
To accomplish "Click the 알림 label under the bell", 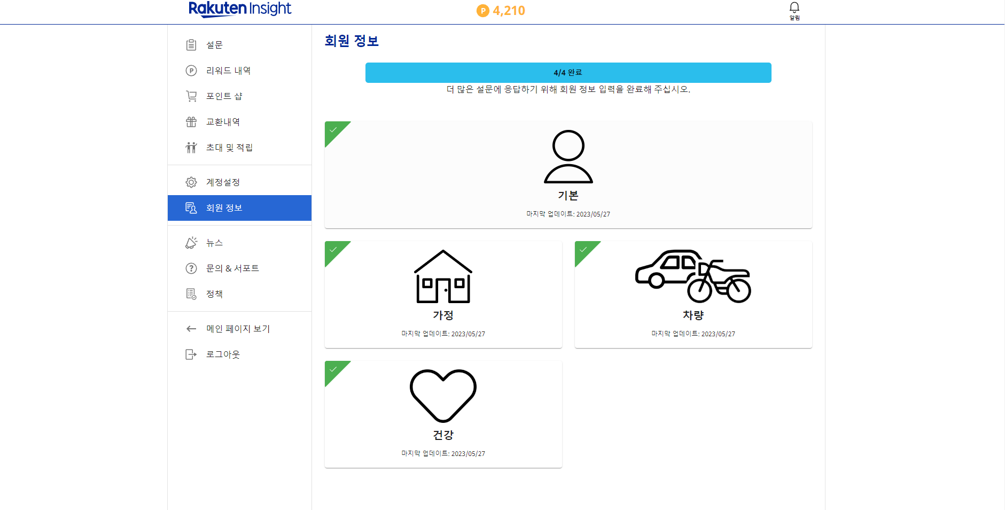I will point(794,18).
